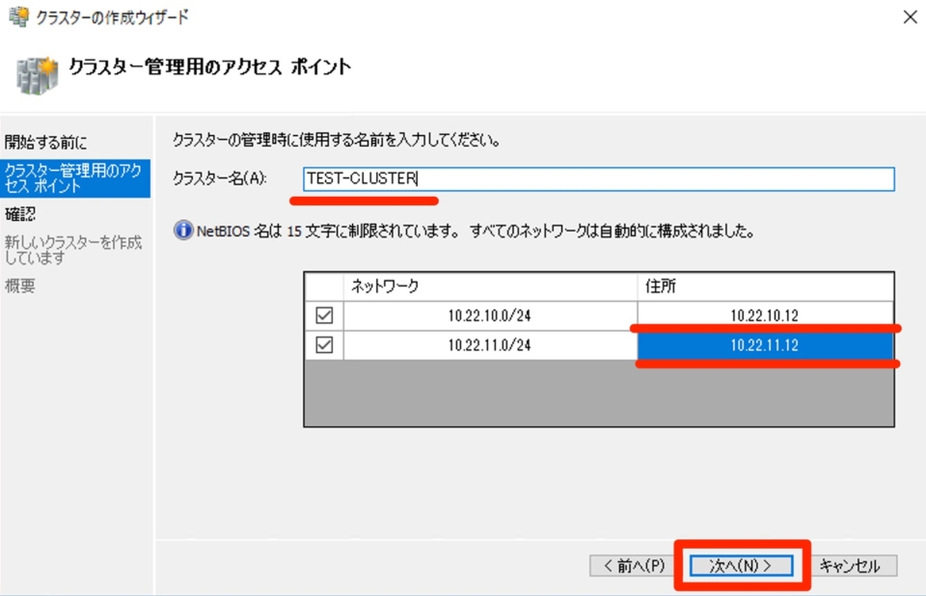Viewport: 926px width, 596px height.
Task: Select the 開始する前に step in sidebar
Action: click(x=46, y=143)
